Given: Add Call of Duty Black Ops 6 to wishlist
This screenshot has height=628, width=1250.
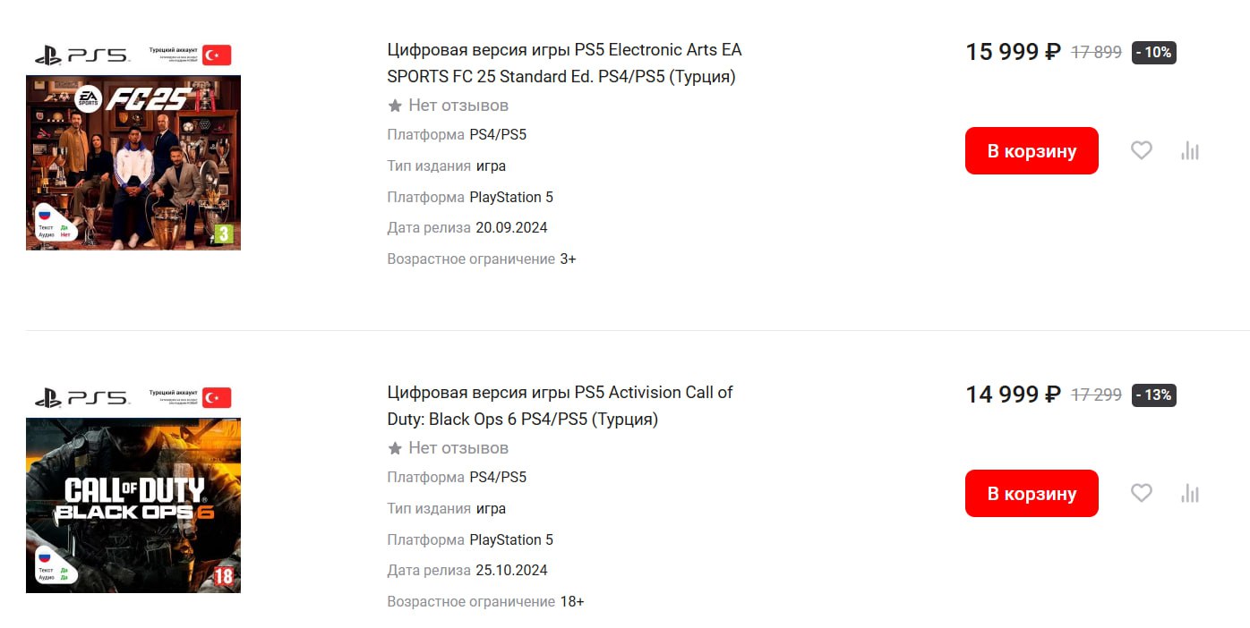Looking at the screenshot, I should pyautogui.click(x=1141, y=493).
